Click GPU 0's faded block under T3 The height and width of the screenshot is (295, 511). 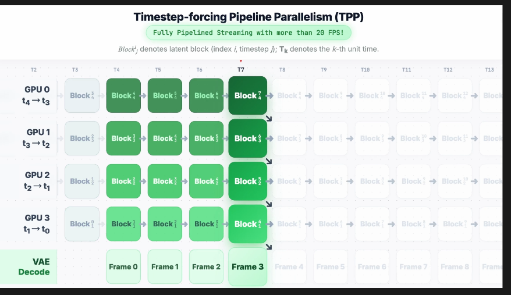tap(82, 95)
